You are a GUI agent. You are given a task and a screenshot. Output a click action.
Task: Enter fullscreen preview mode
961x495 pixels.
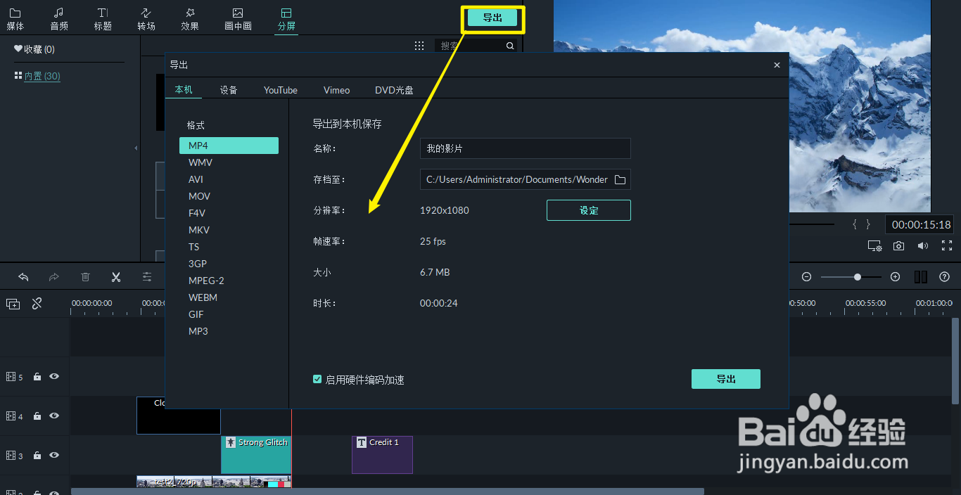coord(946,246)
